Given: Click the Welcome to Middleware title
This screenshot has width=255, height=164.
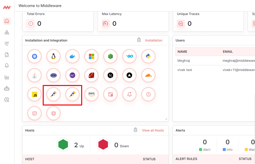Looking at the screenshot, I should 40,6.
